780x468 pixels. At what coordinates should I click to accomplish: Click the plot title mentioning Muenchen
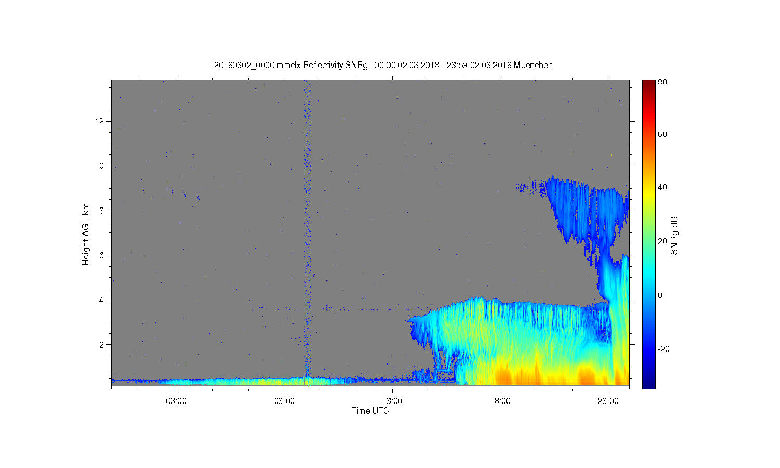383,66
